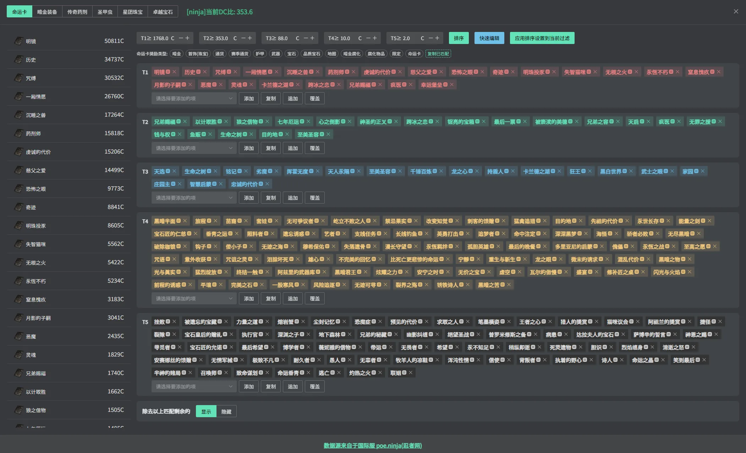Increase the T1 threshold with plus

pos(187,38)
